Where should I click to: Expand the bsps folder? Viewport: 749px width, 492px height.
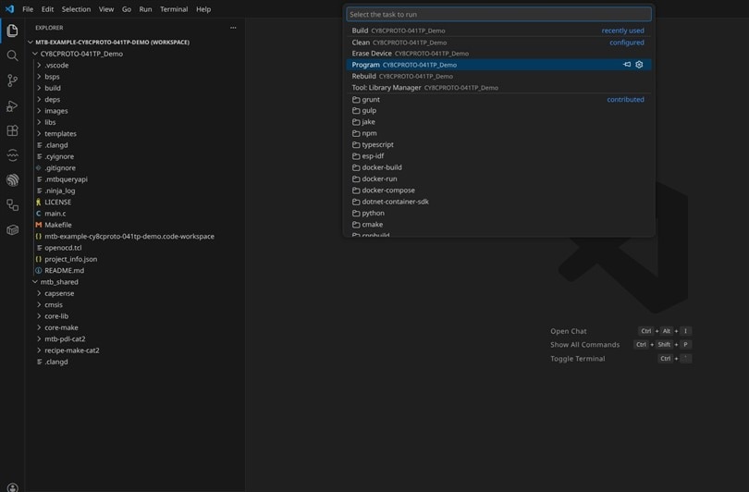point(39,77)
